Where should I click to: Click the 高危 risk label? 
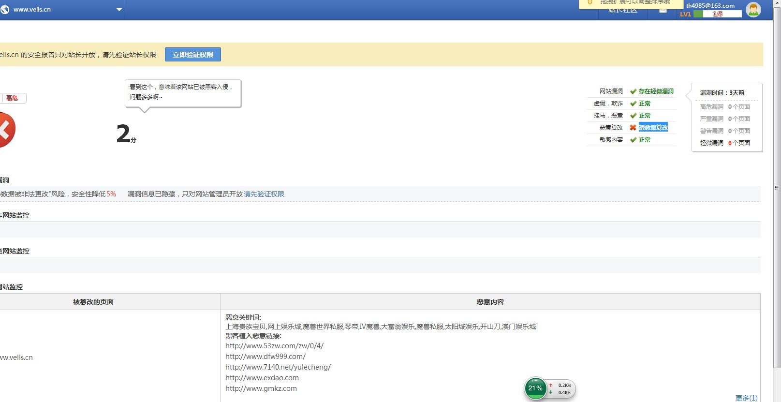click(x=13, y=98)
